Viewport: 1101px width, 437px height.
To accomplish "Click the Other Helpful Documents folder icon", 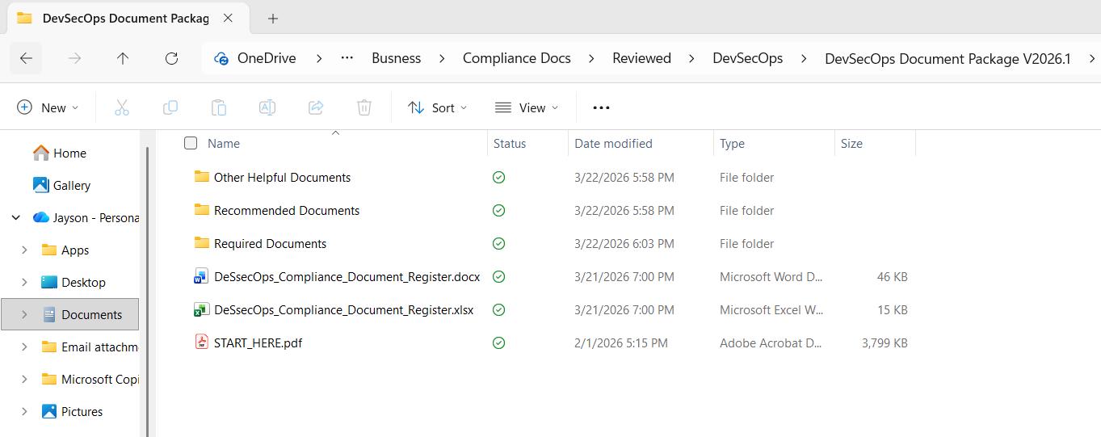I will [x=202, y=177].
